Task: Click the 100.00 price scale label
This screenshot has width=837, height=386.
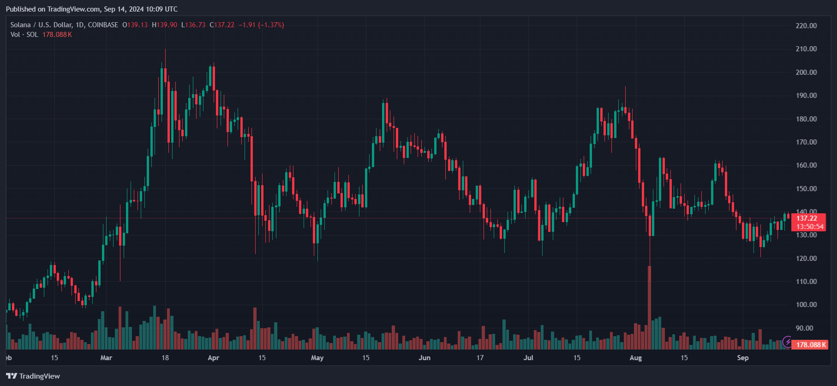Action: point(806,305)
